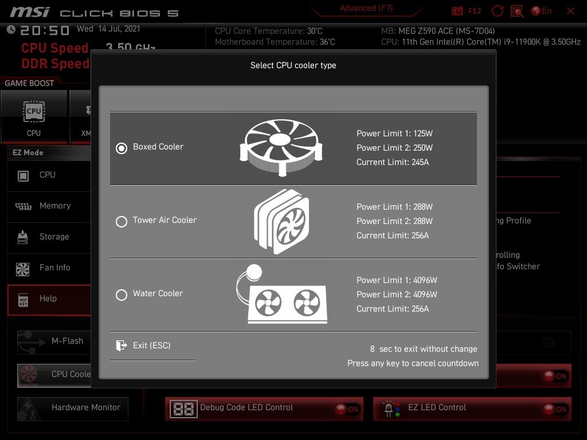The image size is (587, 440).
Task: Toggle the ON switch above EZ LED Control
Action: click(555, 376)
